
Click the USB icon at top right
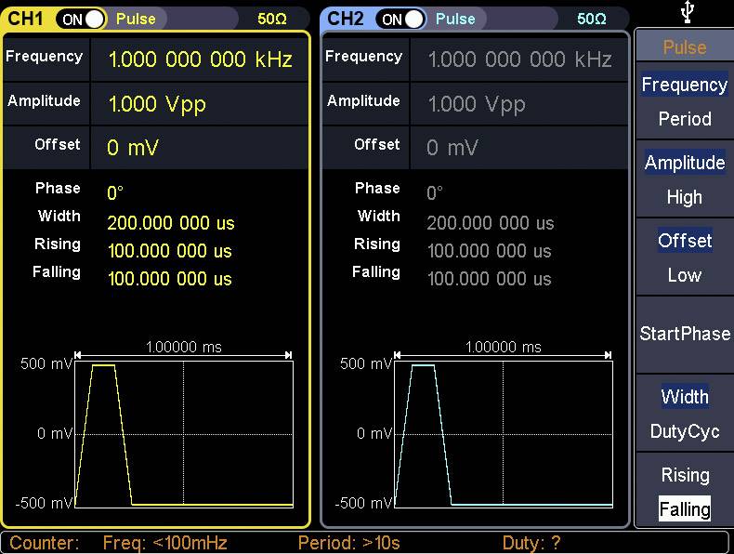(684, 13)
